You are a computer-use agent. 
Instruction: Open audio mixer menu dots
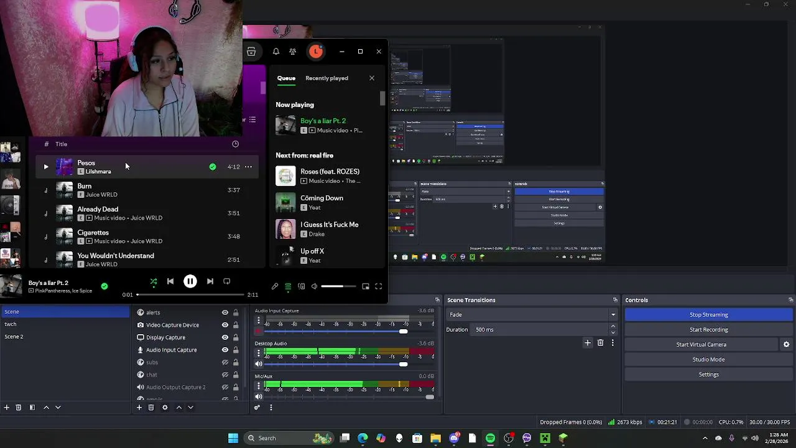[271, 408]
